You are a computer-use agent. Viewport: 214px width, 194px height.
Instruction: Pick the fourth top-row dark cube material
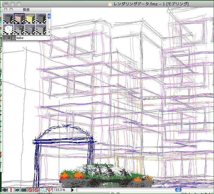(41, 18)
